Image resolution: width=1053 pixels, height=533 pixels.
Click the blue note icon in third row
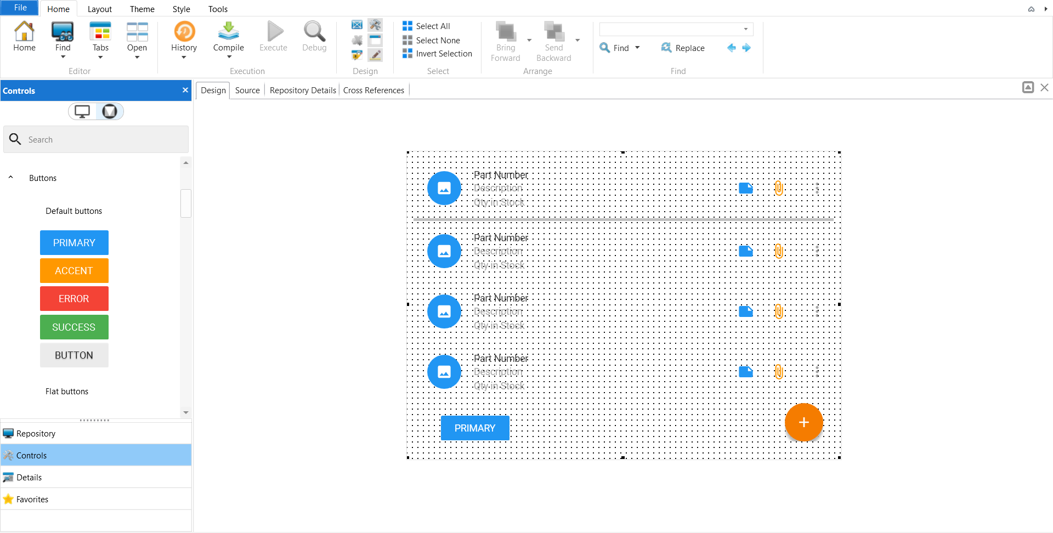[x=746, y=311]
